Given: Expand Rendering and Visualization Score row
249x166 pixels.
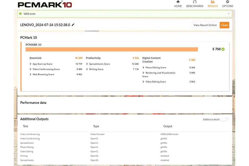Looking at the screenshot, I should 143,73.
